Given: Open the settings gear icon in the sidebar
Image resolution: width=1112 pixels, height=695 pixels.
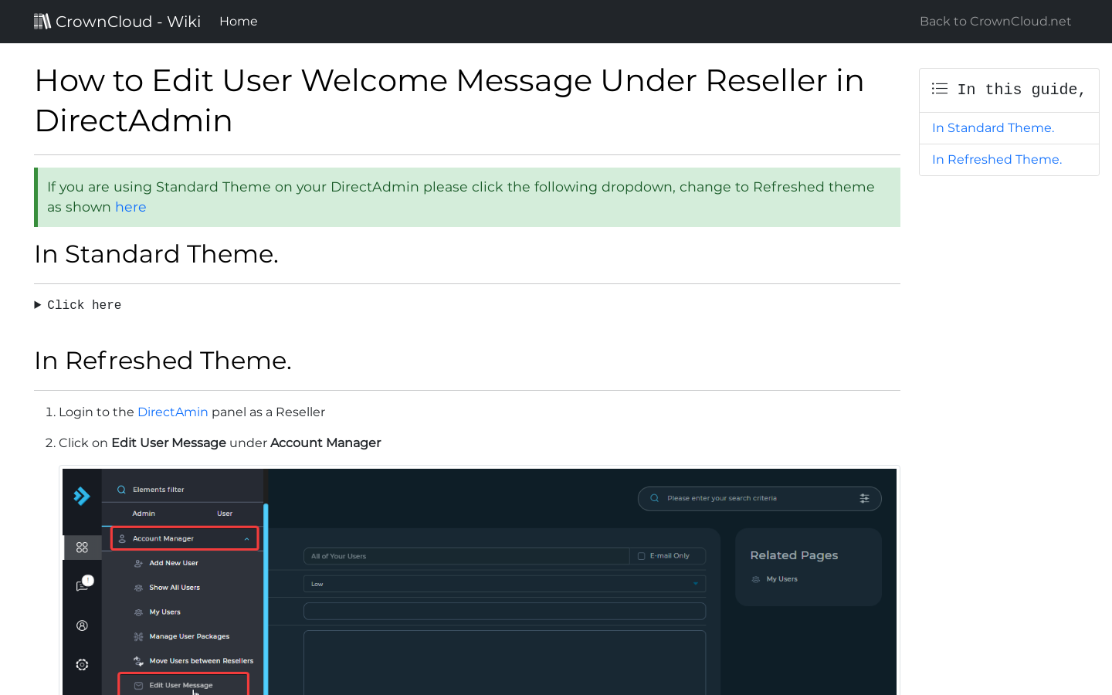Looking at the screenshot, I should click(x=82, y=664).
